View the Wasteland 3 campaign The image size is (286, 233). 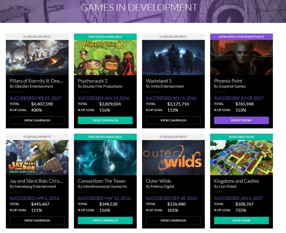pos(173,120)
